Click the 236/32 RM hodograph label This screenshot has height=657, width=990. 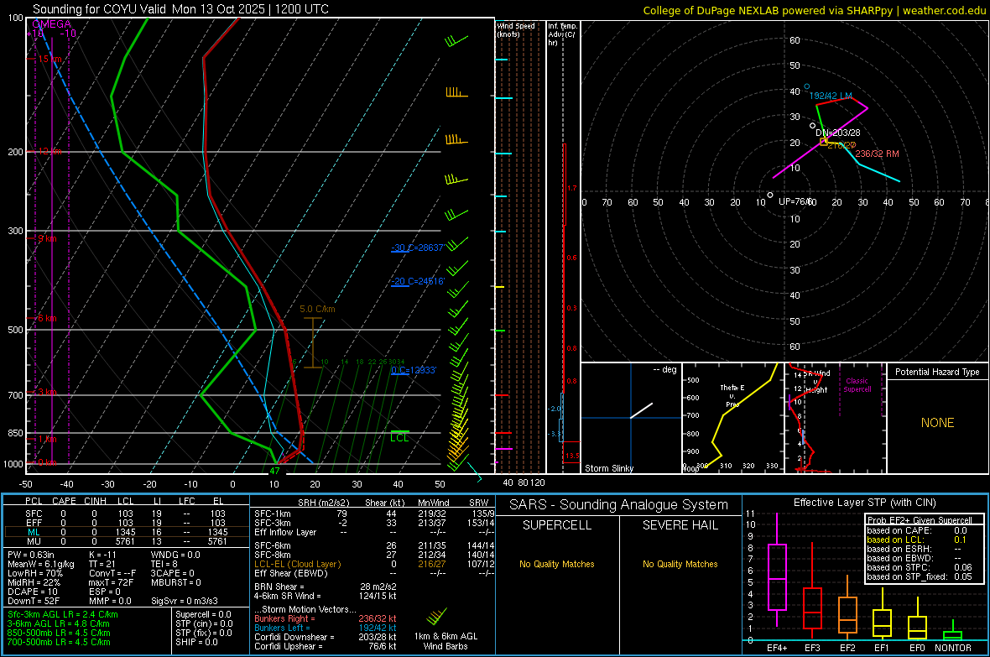(x=877, y=154)
